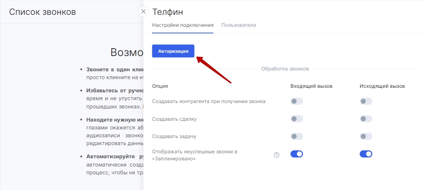Viewport: 425px width, 190px height.
Task: Click the Входящий вызов column header
Action: click(x=311, y=86)
